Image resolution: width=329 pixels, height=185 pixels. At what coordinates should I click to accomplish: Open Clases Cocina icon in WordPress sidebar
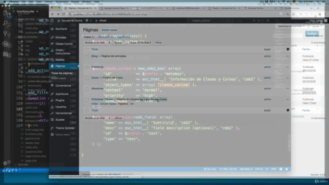click(52, 44)
